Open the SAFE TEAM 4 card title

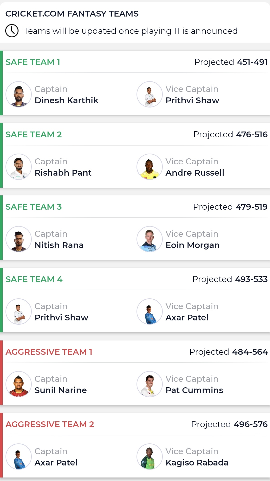click(x=34, y=279)
